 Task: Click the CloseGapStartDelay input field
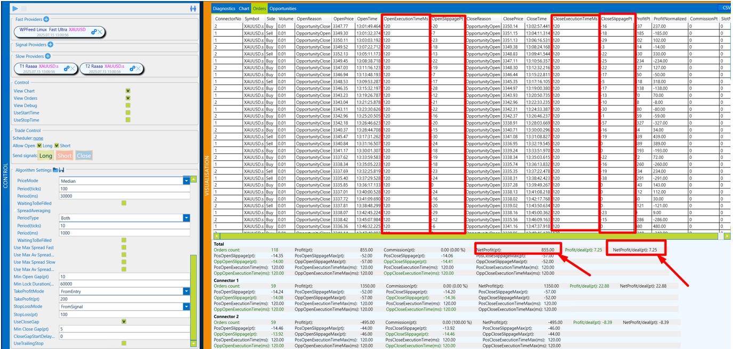click(125, 336)
